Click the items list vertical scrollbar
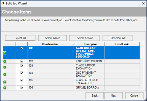 click(x=142, y=66)
